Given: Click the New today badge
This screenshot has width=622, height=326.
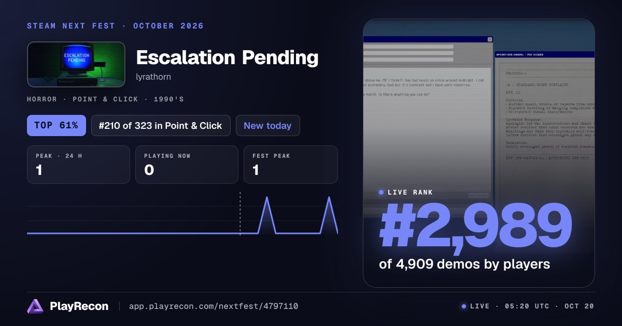Looking at the screenshot, I should pyautogui.click(x=267, y=125).
